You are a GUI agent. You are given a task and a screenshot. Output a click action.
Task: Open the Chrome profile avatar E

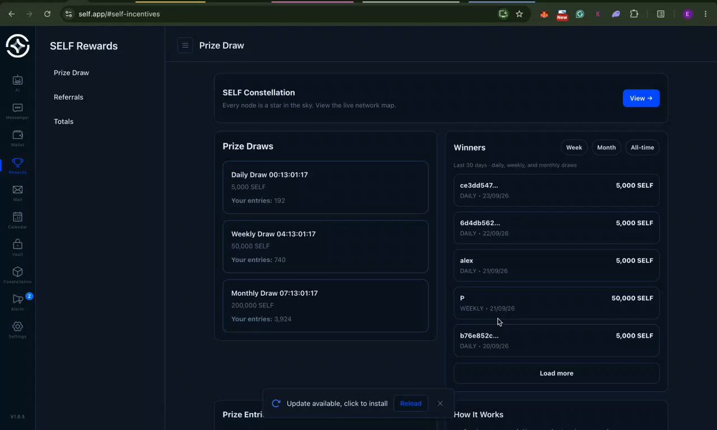point(688,14)
